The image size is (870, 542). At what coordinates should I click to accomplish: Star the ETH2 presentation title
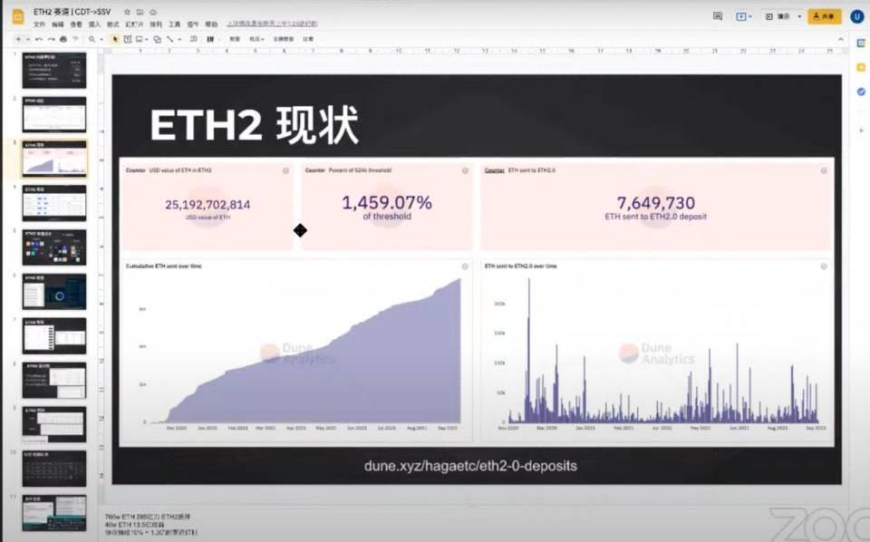[x=127, y=12]
